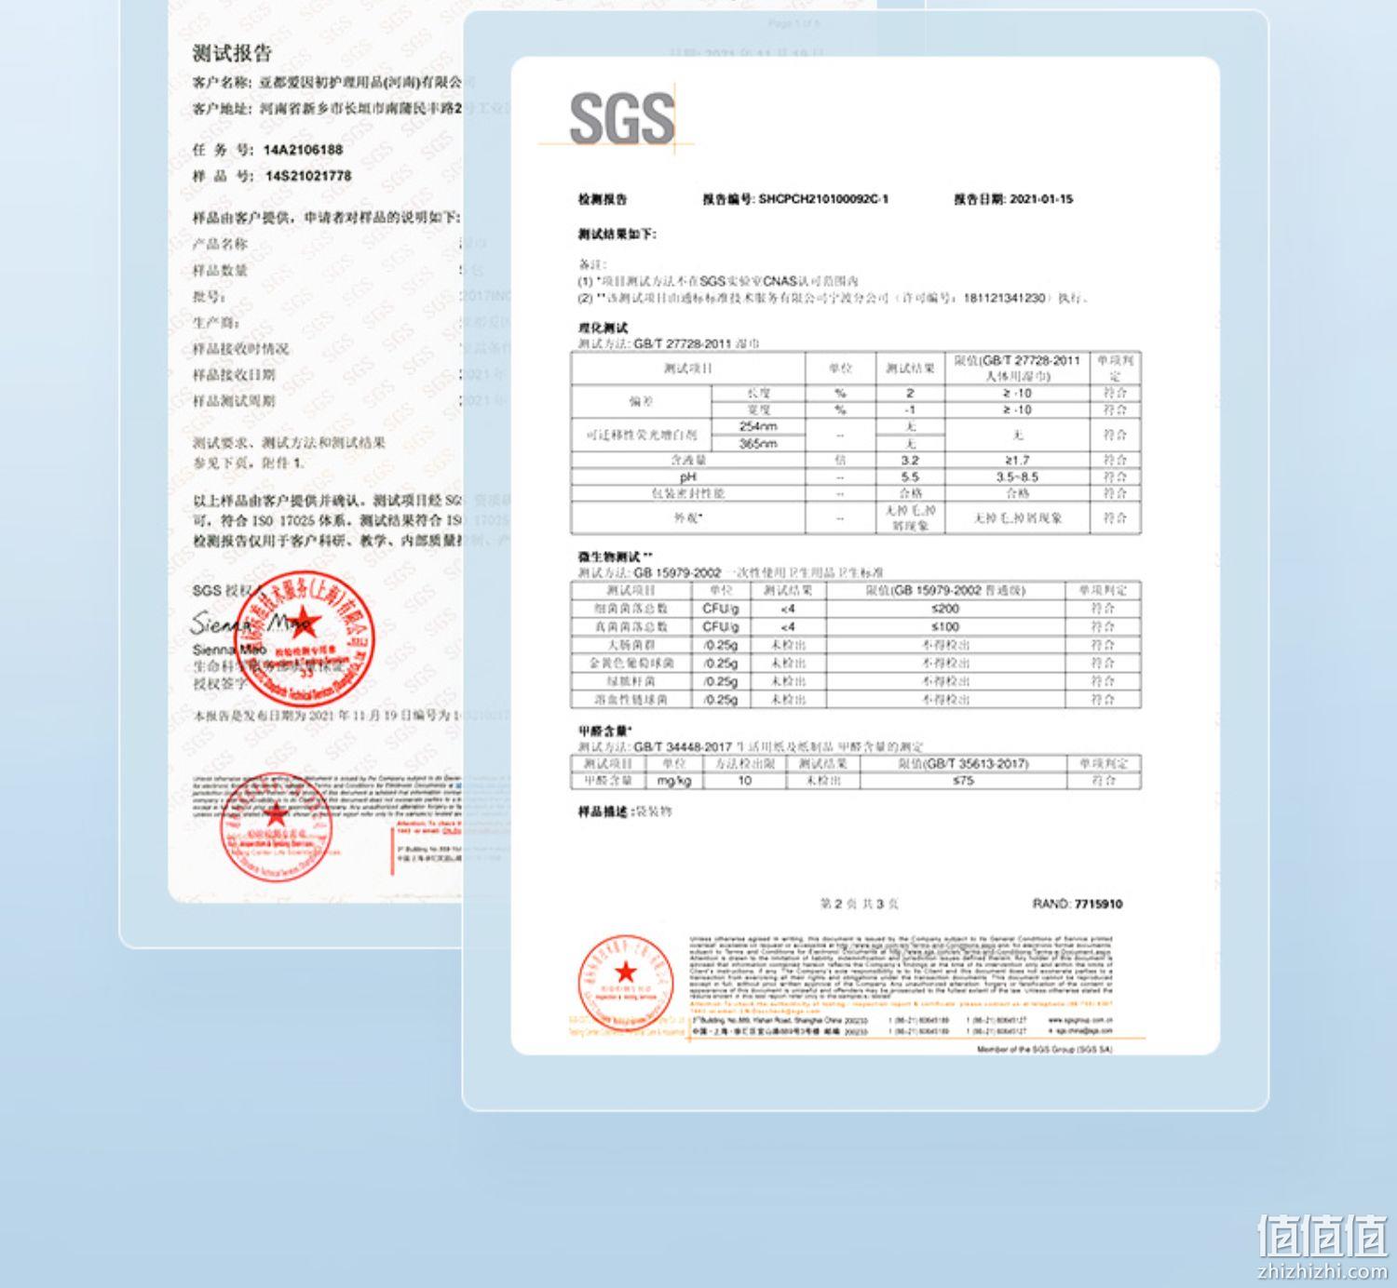Click the GB 15979-2002 test method line

coord(730,573)
